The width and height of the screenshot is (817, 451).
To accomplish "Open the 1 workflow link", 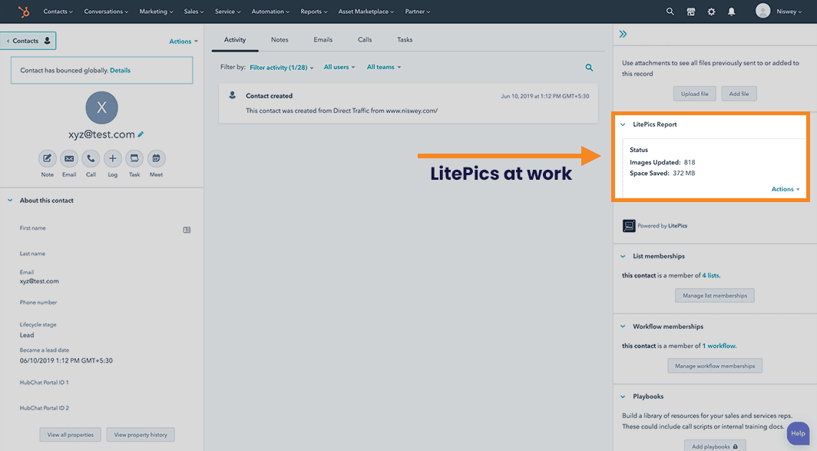I will point(719,346).
